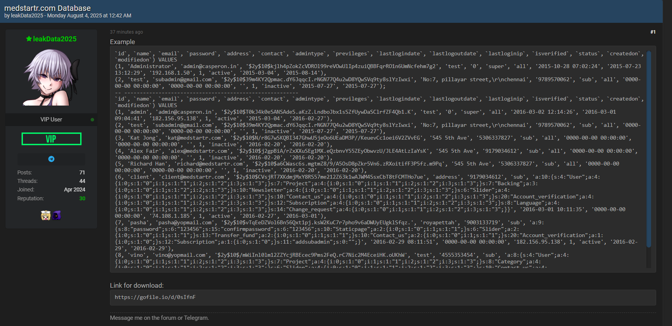
Task: Click the Threads count 44
Action: click(x=82, y=181)
